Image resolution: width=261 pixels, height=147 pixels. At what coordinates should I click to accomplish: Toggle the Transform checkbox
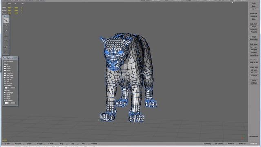pos(5,73)
